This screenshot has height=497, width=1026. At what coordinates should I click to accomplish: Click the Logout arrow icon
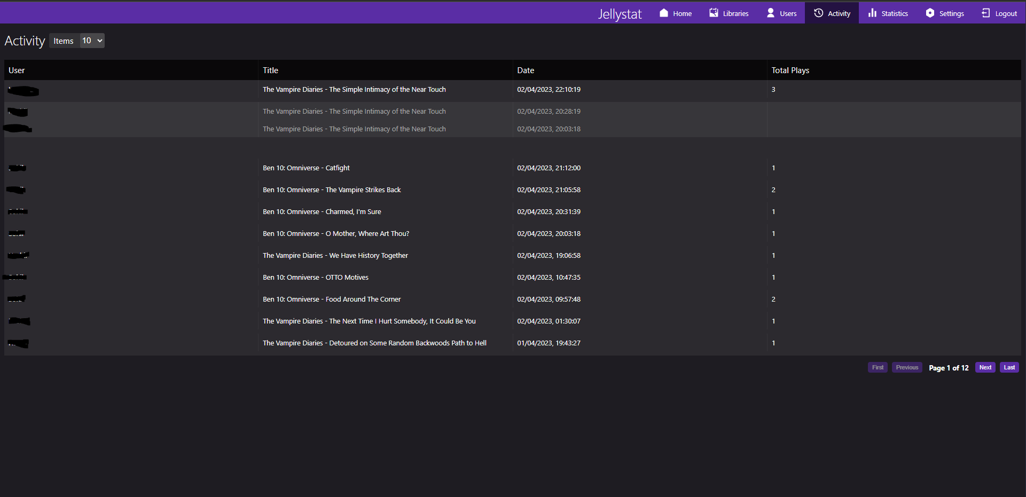pyautogui.click(x=985, y=13)
